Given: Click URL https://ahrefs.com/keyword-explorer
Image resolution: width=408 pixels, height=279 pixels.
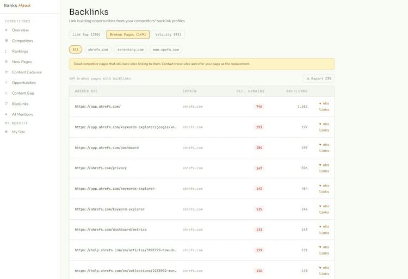Looking at the screenshot, I should [109, 209].
